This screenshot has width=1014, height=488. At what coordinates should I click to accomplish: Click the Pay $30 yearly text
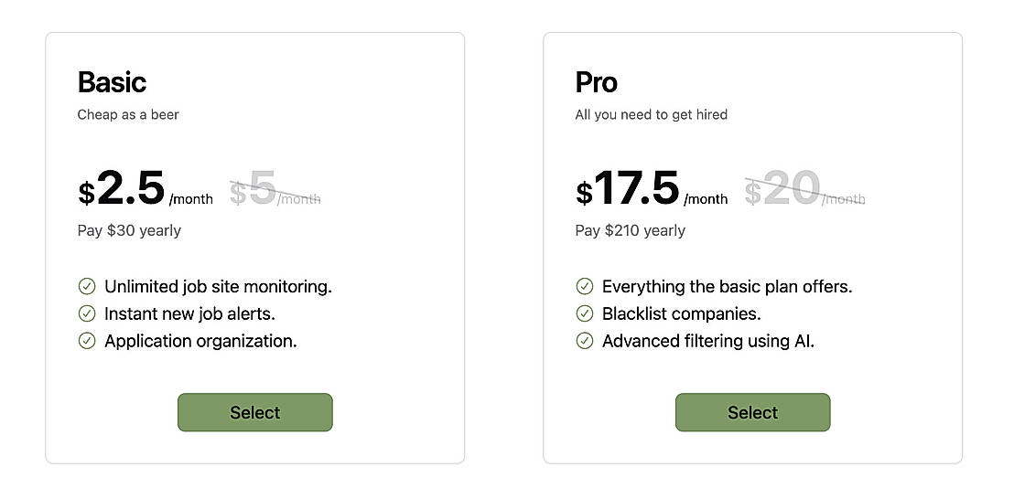point(129,230)
